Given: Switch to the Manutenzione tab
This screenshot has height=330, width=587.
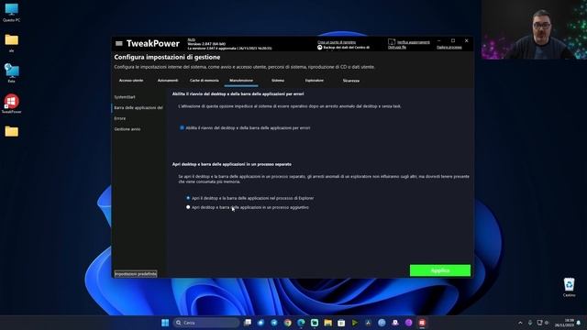Looking at the screenshot, I should [241, 81].
